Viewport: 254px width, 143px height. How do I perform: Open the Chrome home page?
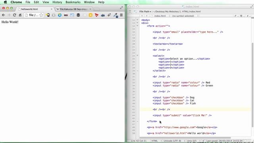20,15
